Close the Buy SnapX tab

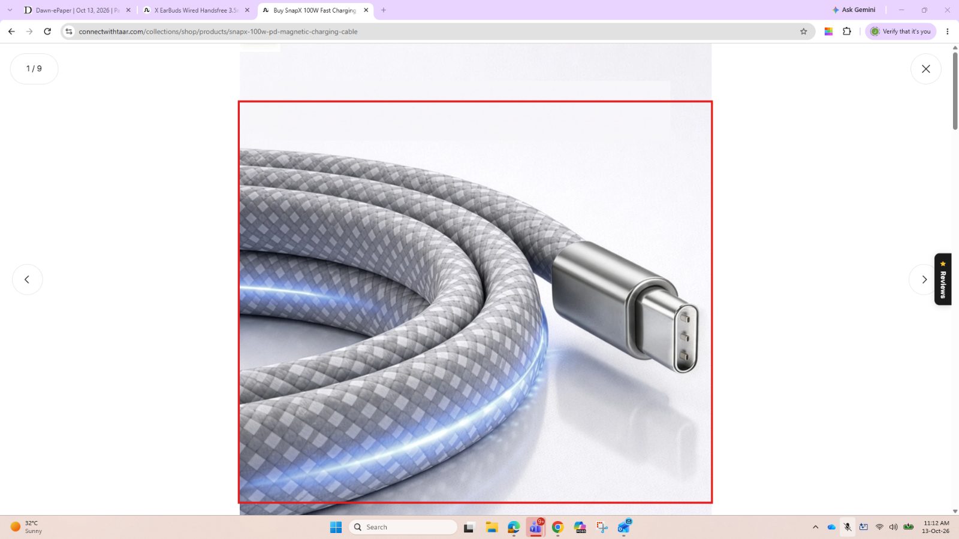point(366,10)
